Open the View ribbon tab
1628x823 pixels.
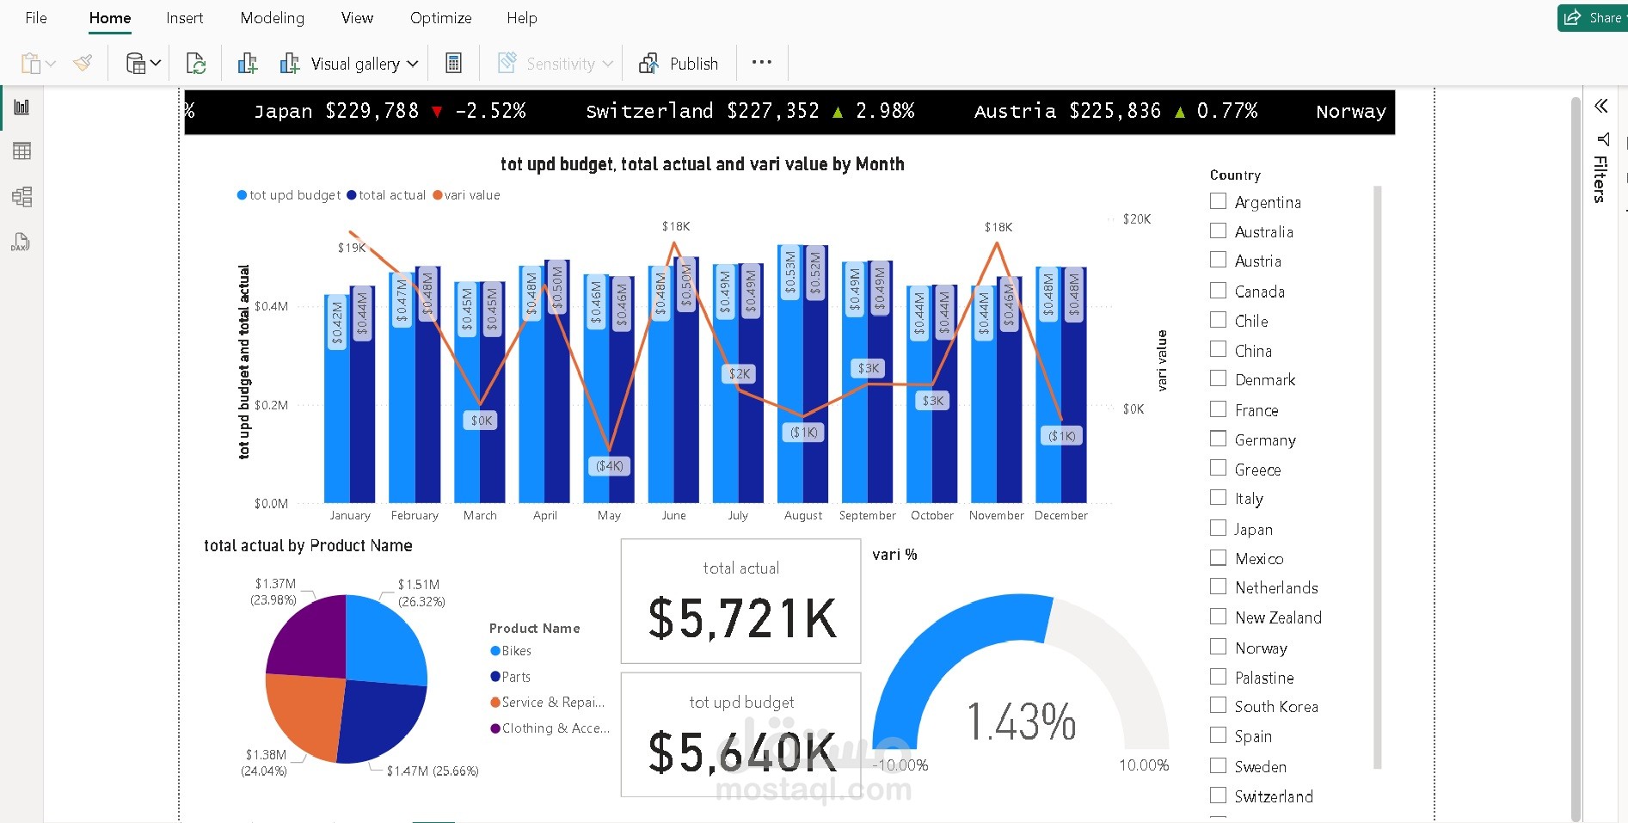click(x=357, y=17)
